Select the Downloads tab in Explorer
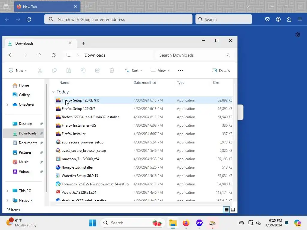This screenshot has width=307, height=230. coord(40,43)
